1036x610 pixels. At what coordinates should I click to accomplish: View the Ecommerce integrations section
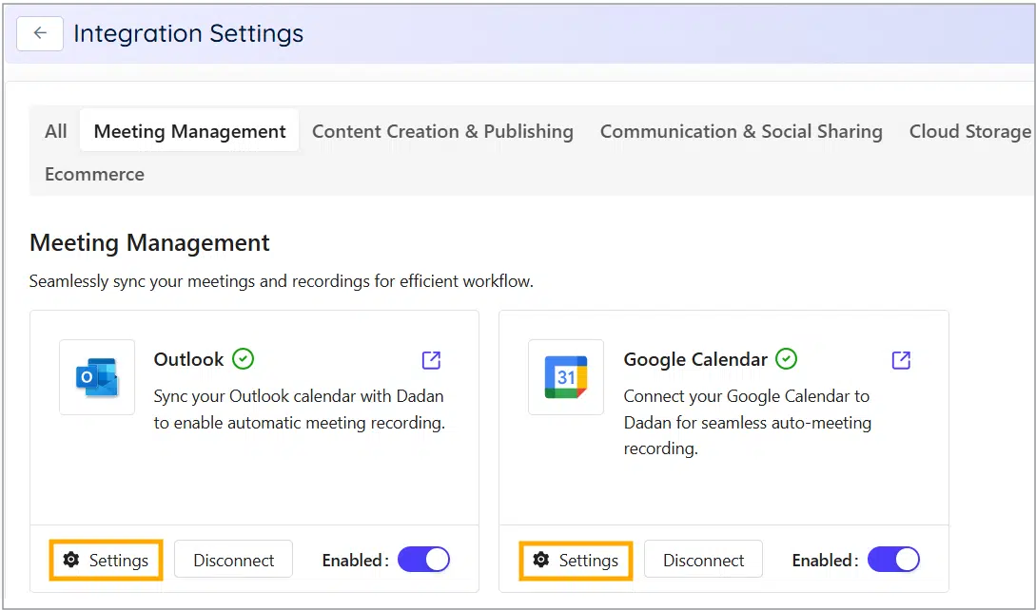[94, 174]
